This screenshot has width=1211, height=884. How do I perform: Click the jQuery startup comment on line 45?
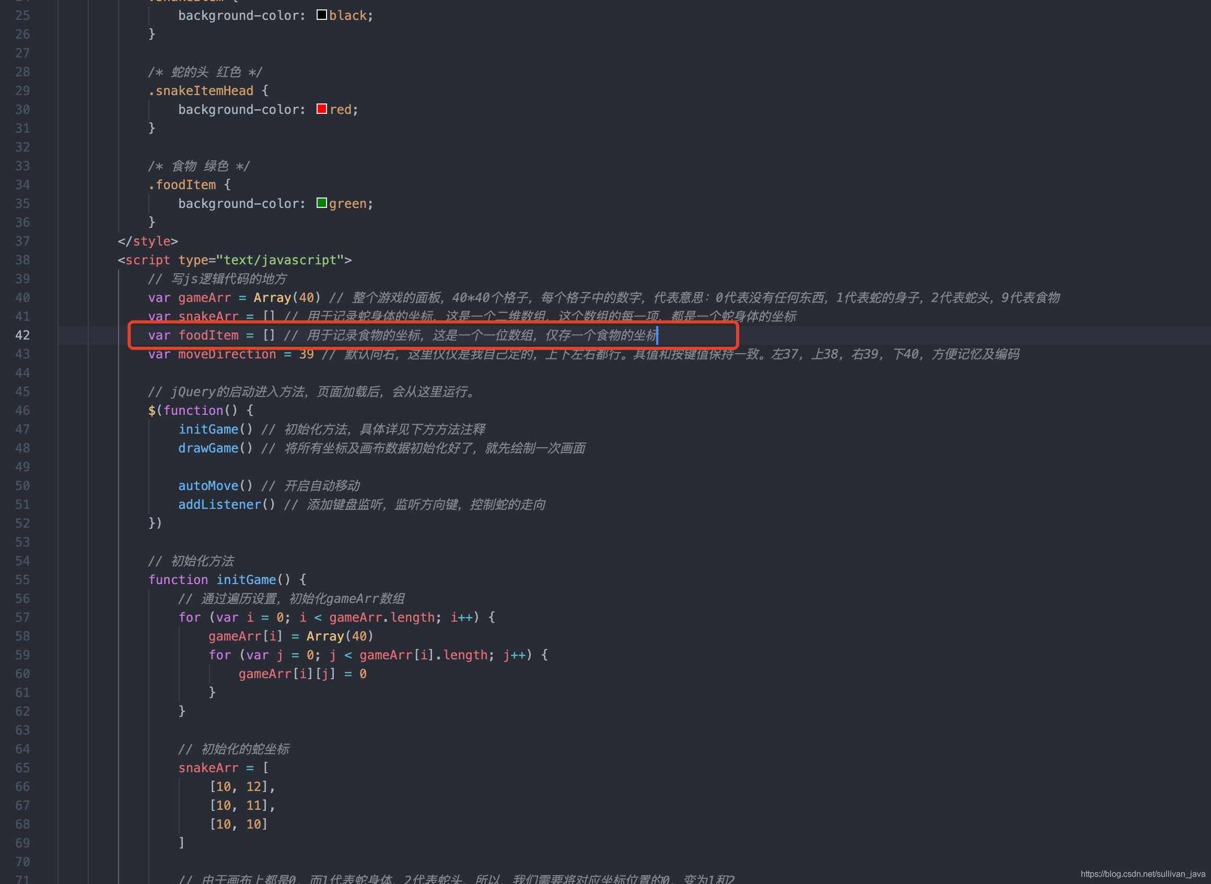click(x=312, y=392)
